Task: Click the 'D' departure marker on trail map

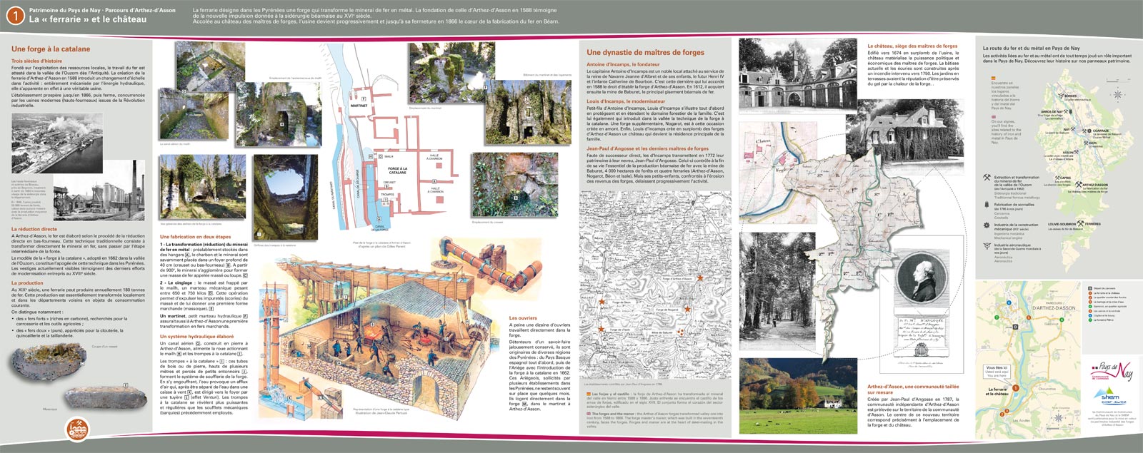Action: coord(1016,327)
